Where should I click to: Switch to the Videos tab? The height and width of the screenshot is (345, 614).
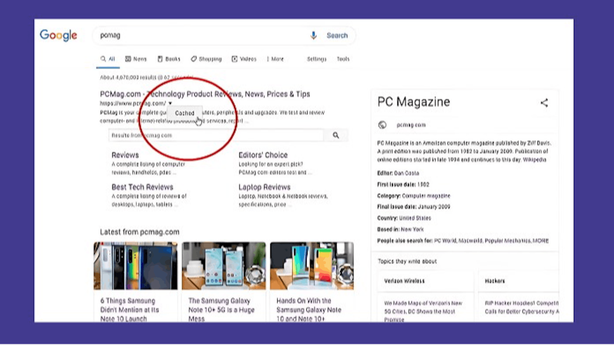244,59
